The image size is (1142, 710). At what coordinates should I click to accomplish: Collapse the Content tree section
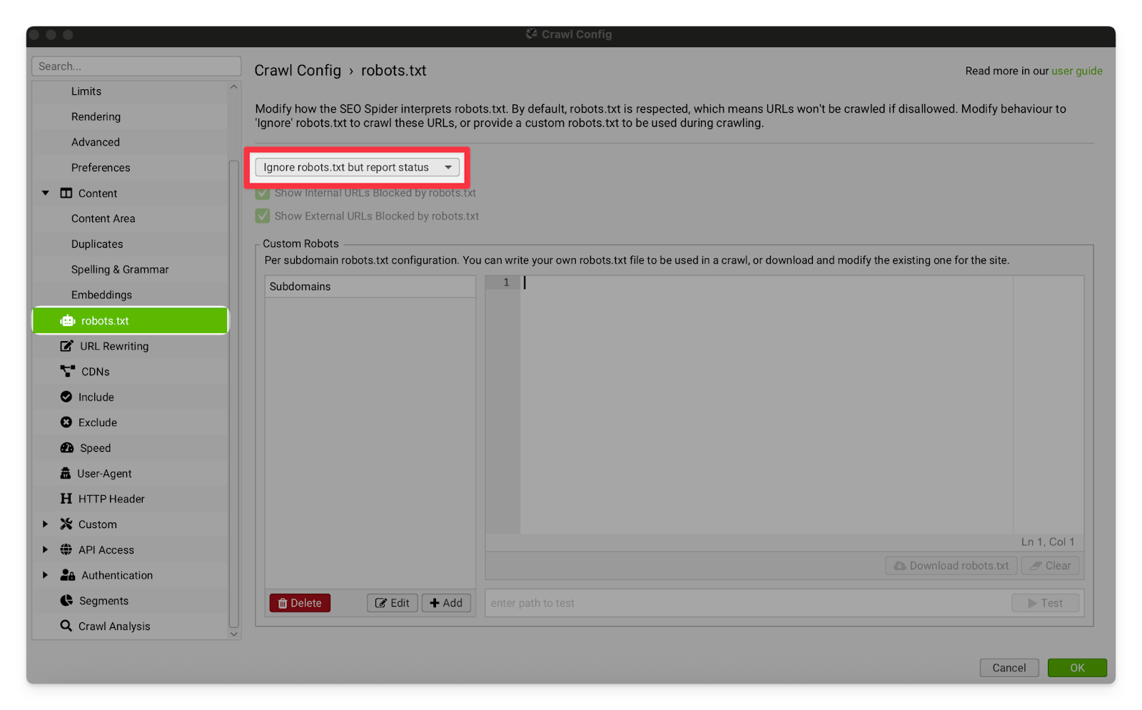46,193
